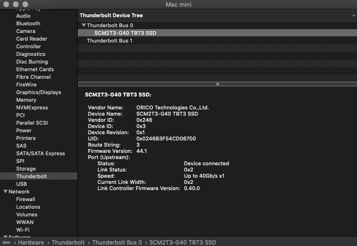Click the bold SCM2T3-G40 TBT3 SSD detail heading

tap(118, 95)
